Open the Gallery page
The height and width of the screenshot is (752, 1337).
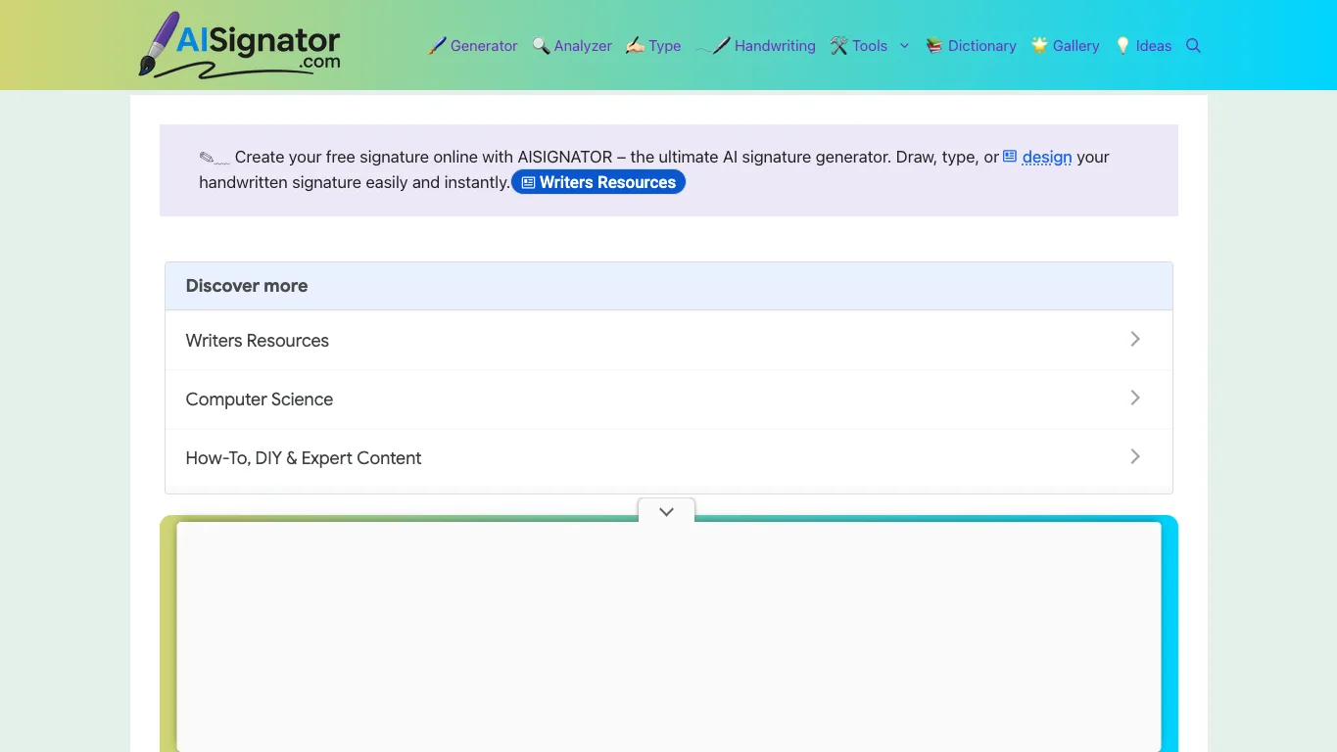tap(1076, 45)
